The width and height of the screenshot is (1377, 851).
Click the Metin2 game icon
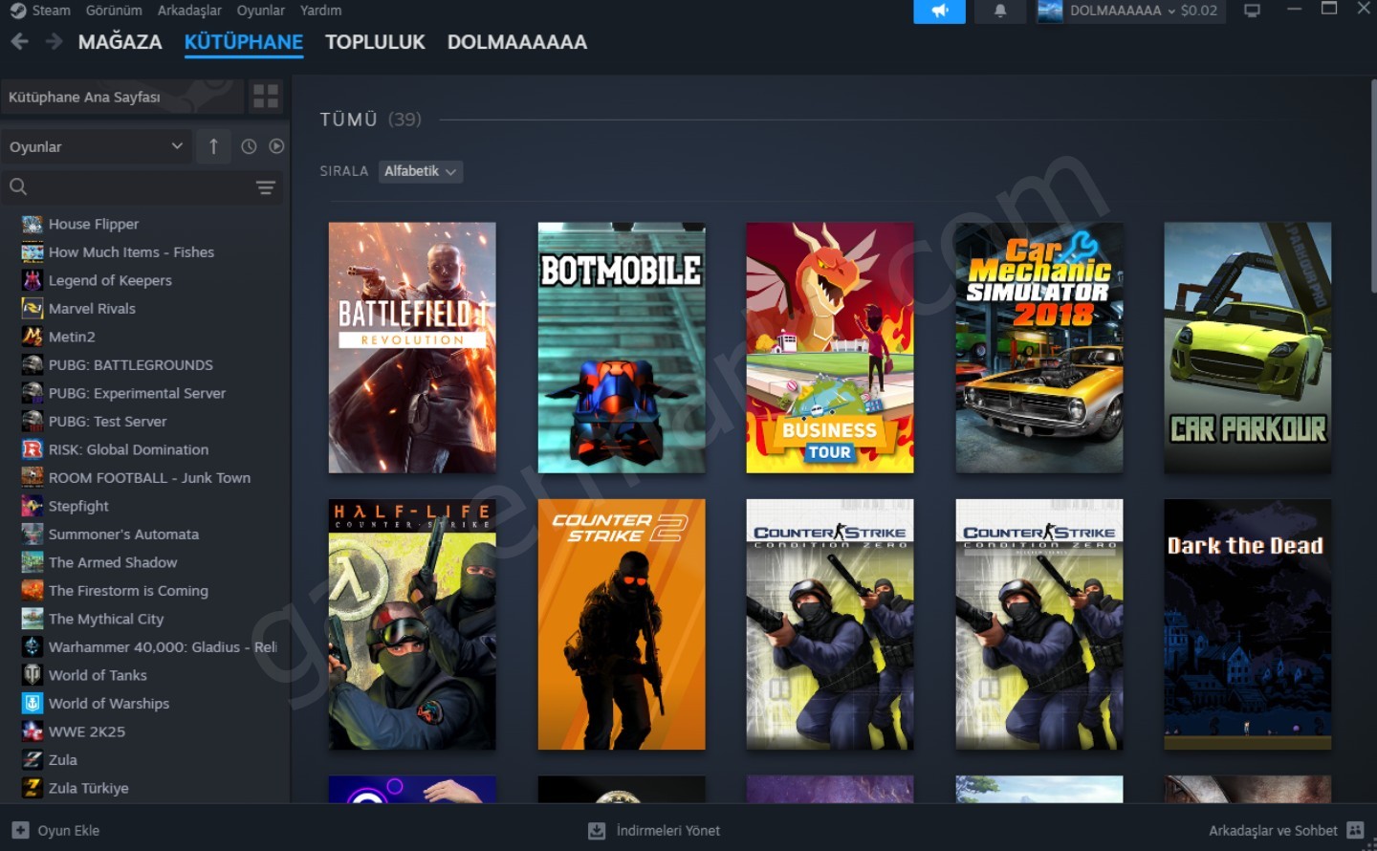click(33, 337)
